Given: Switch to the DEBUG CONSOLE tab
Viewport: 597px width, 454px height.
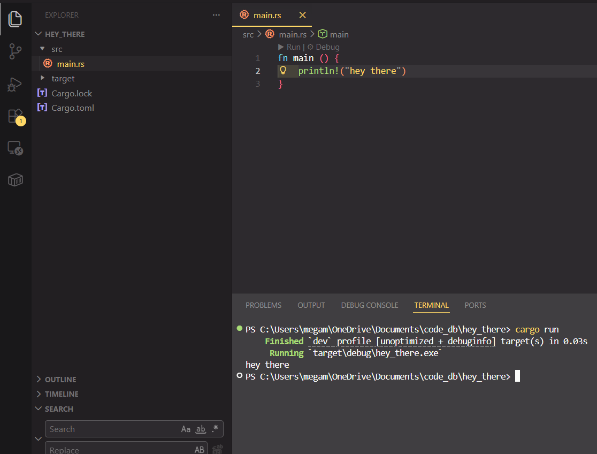Looking at the screenshot, I should 369,305.
